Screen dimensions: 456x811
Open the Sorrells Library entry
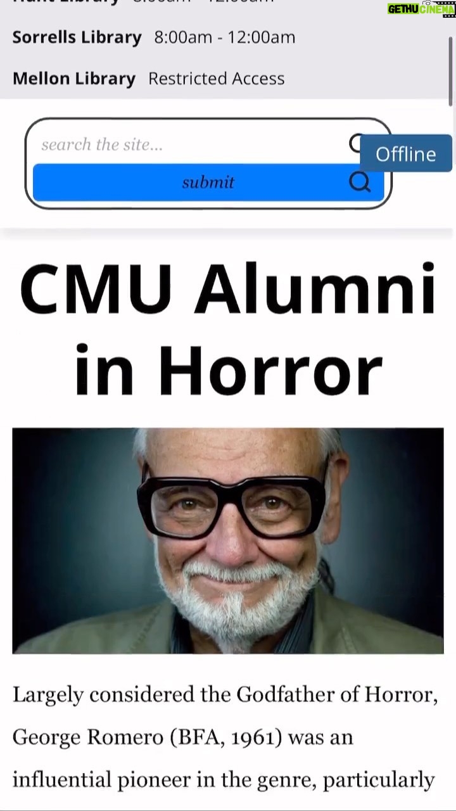(77, 37)
